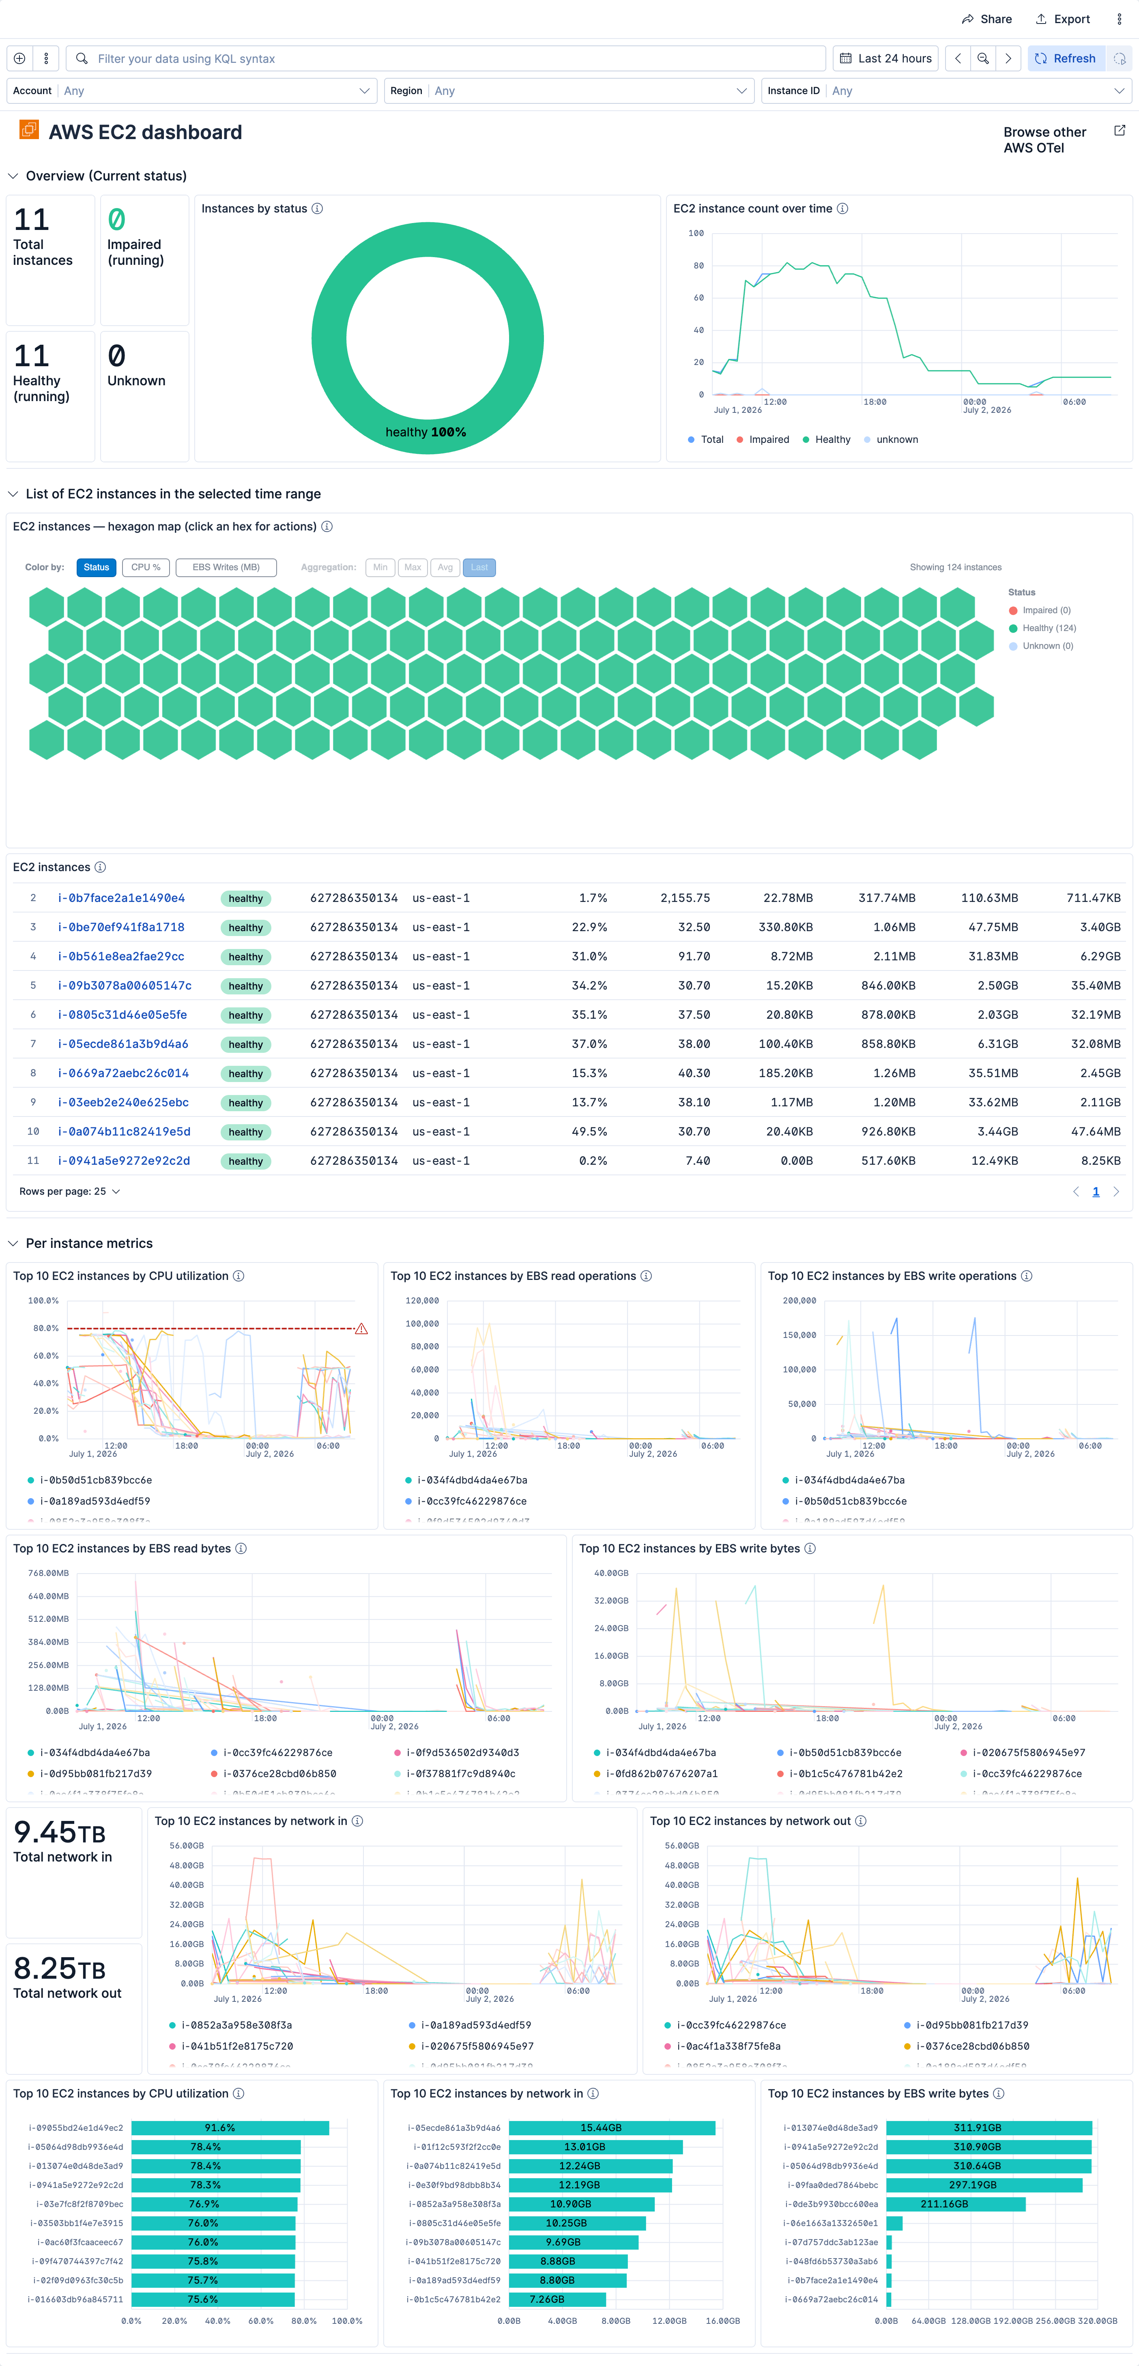Click the 15.44GB network in bar
The image size is (1139, 2366).
point(612,2128)
